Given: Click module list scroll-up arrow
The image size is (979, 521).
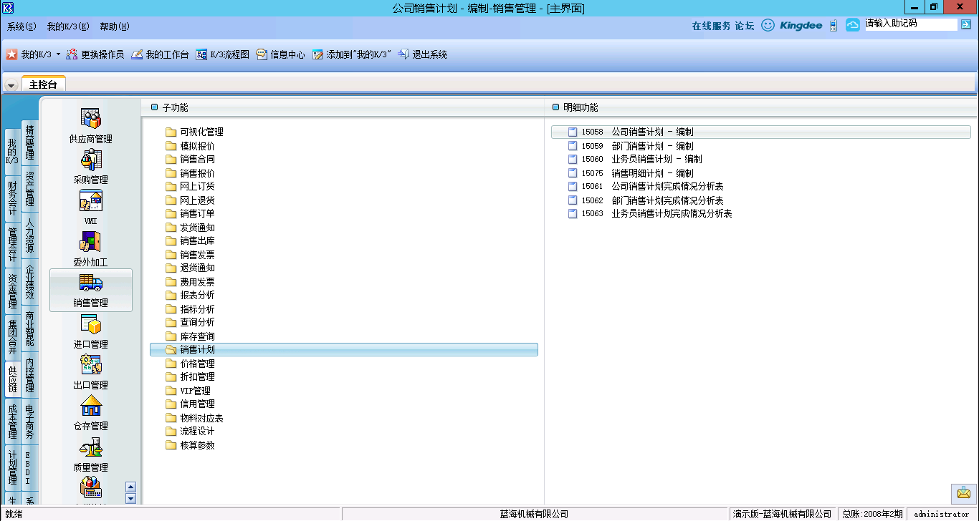Looking at the screenshot, I should coord(130,487).
